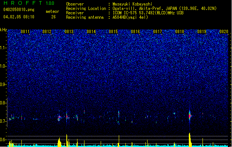232x147 pixels.
Task: Click the 0820 time marker
Action: (x=224, y=31)
